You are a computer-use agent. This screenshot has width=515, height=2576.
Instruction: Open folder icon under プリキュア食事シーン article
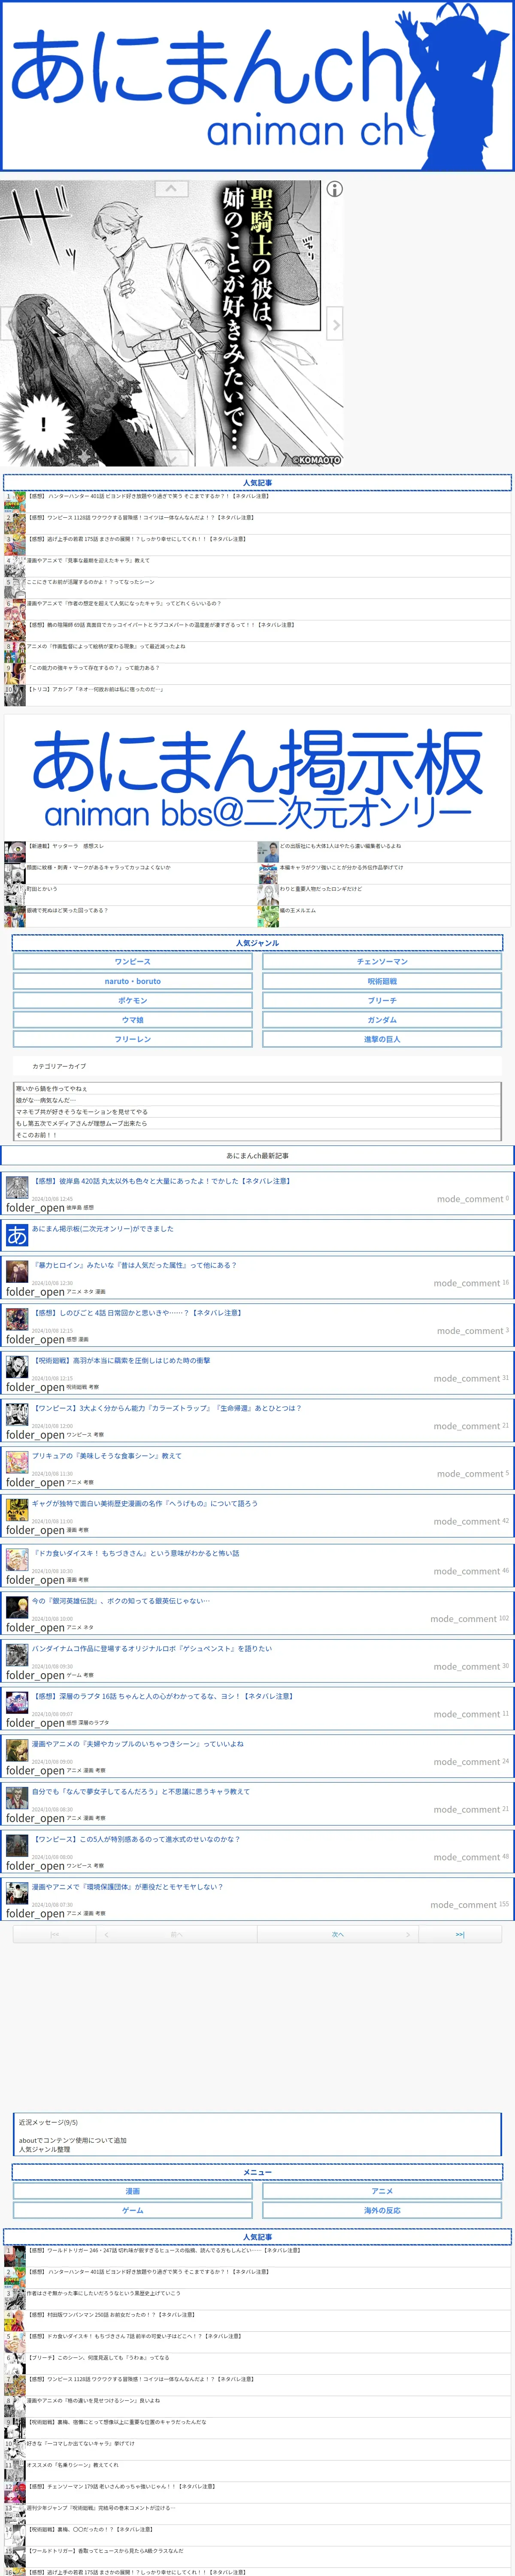tap(35, 1482)
